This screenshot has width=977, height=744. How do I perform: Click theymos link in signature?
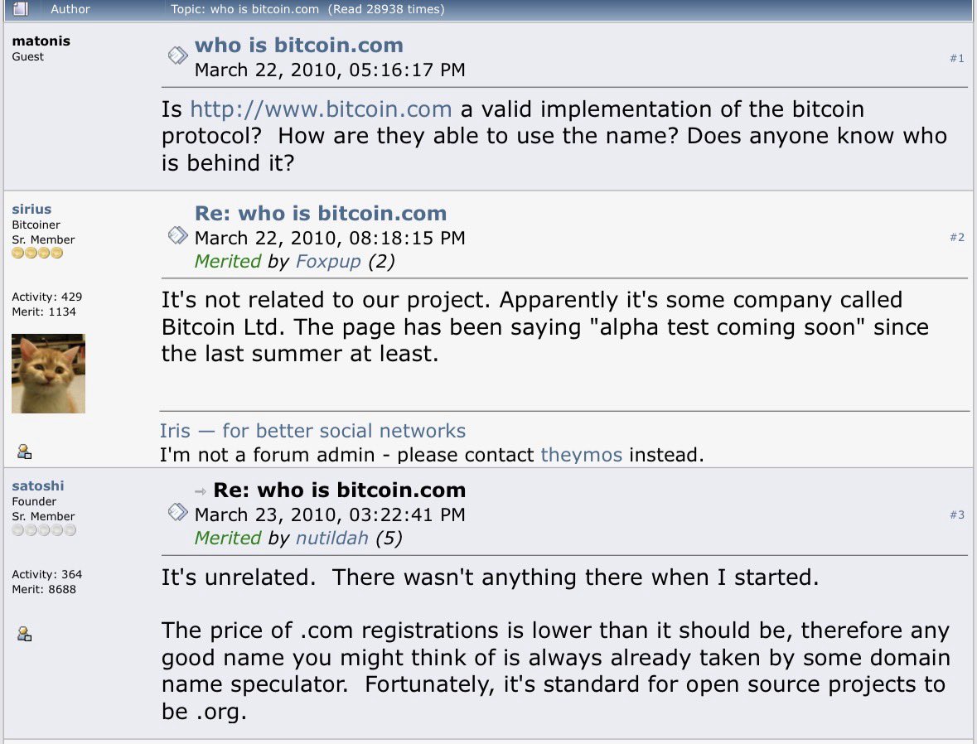pos(581,454)
